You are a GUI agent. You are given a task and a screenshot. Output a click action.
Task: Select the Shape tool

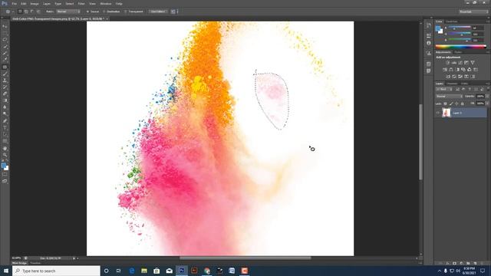click(x=5, y=141)
